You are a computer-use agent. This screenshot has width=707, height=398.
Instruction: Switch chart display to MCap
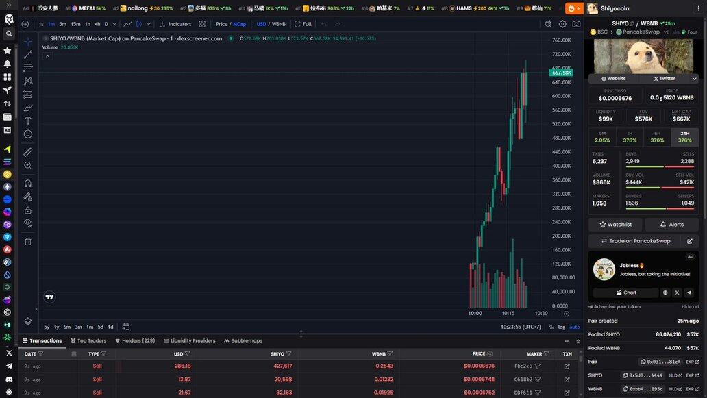point(239,24)
